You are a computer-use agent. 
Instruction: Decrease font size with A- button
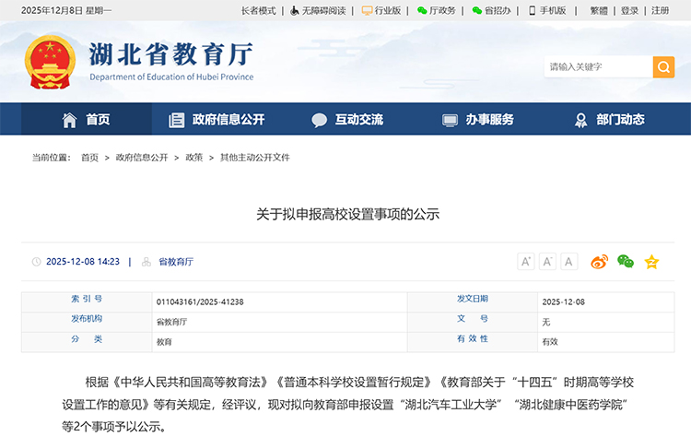tap(547, 262)
